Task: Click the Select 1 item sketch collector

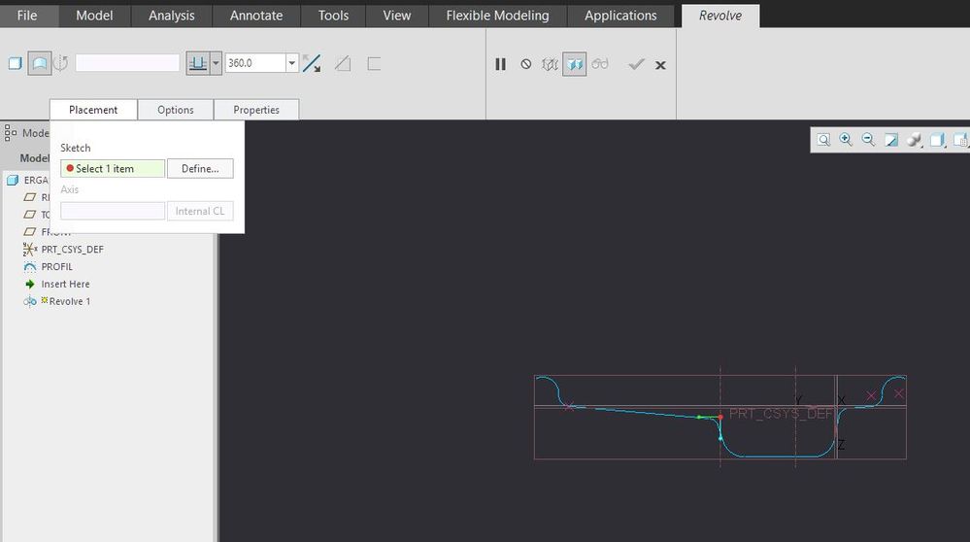Action: [x=113, y=168]
